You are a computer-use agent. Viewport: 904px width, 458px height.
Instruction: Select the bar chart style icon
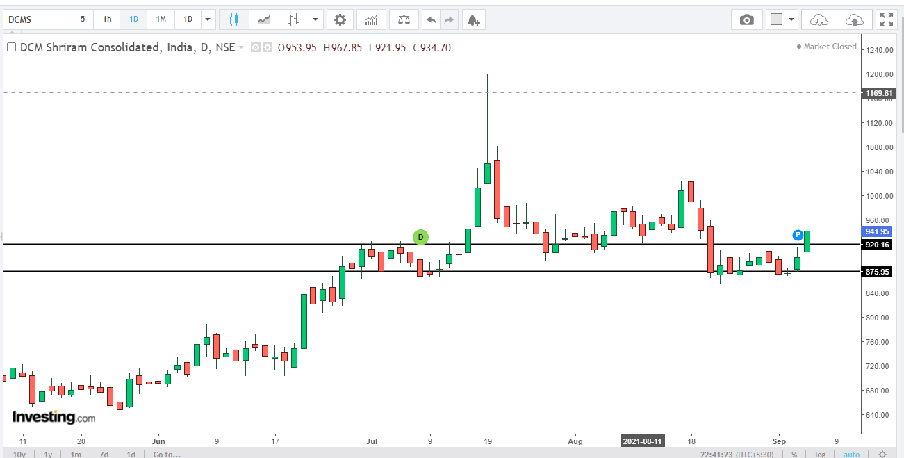pyautogui.click(x=294, y=19)
